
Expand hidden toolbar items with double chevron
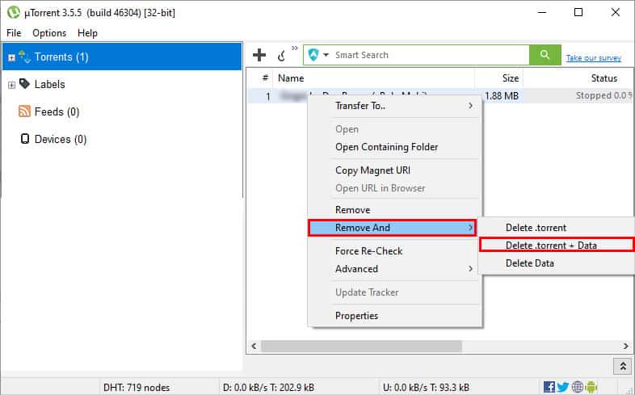point(294,48)
